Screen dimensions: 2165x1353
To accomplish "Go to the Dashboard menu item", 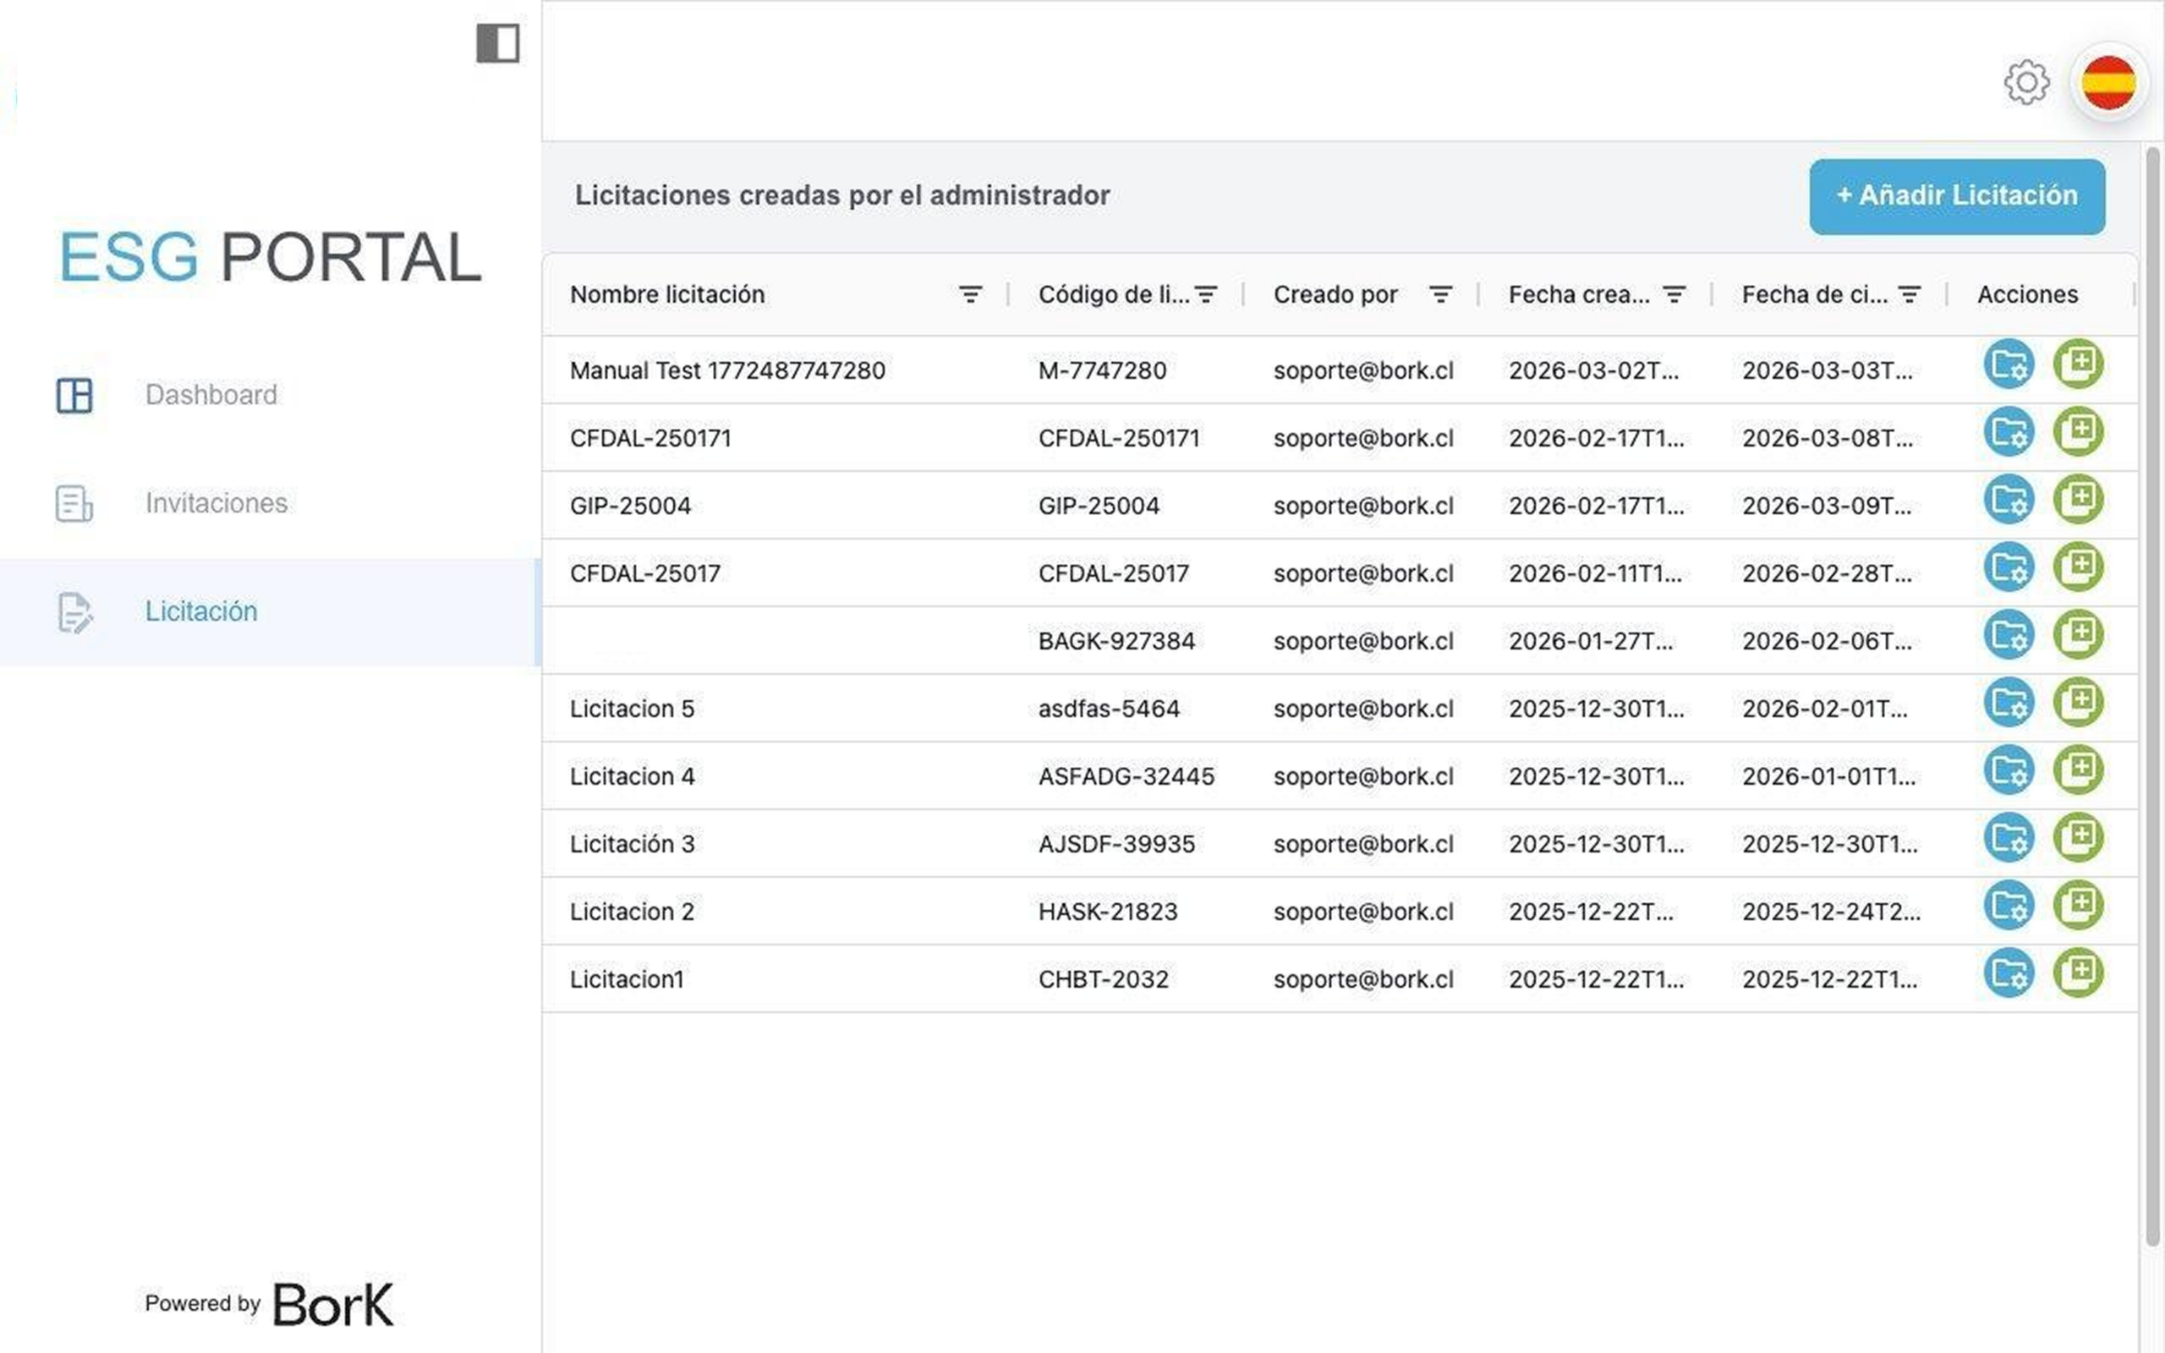I will (211, 395).
